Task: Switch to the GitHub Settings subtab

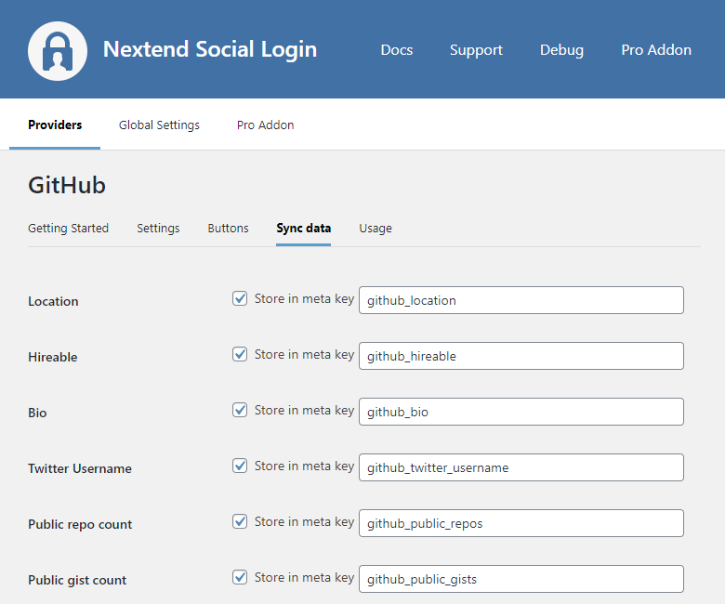Action: [158, 229]
